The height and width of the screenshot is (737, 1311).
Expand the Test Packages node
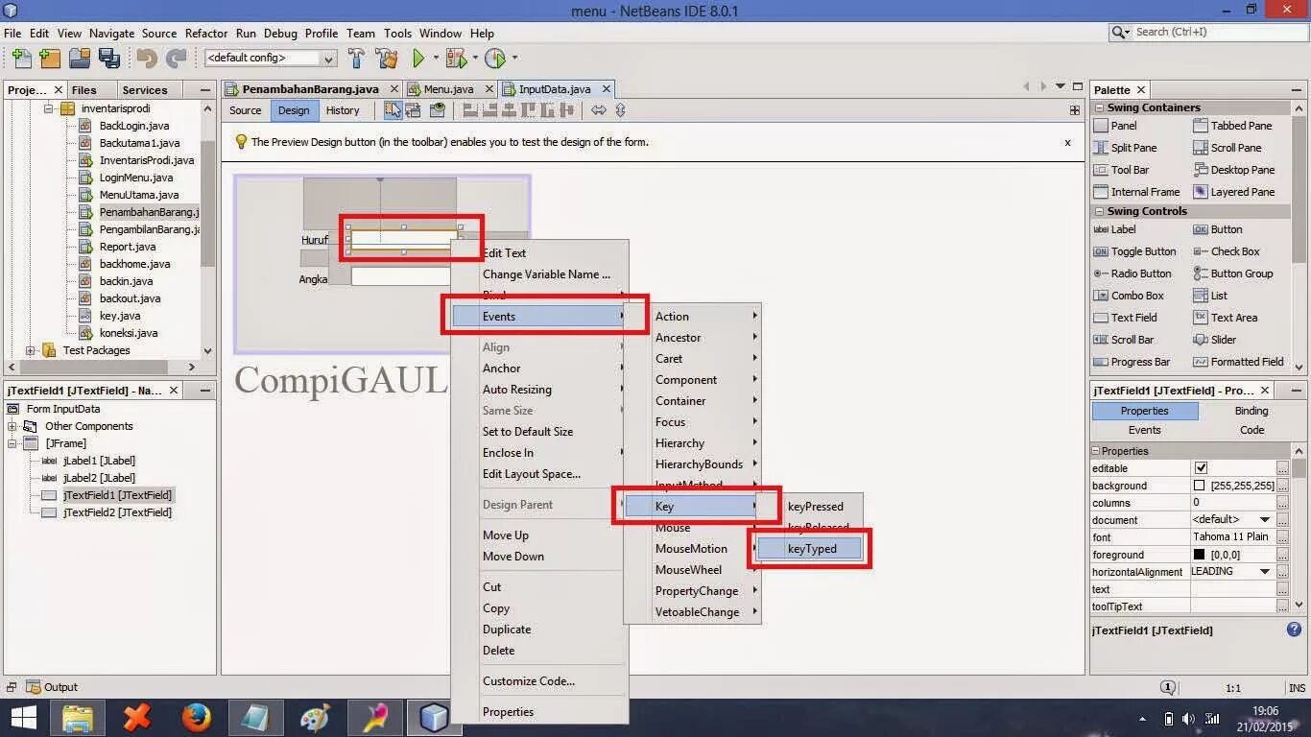[x=30, y=350]
